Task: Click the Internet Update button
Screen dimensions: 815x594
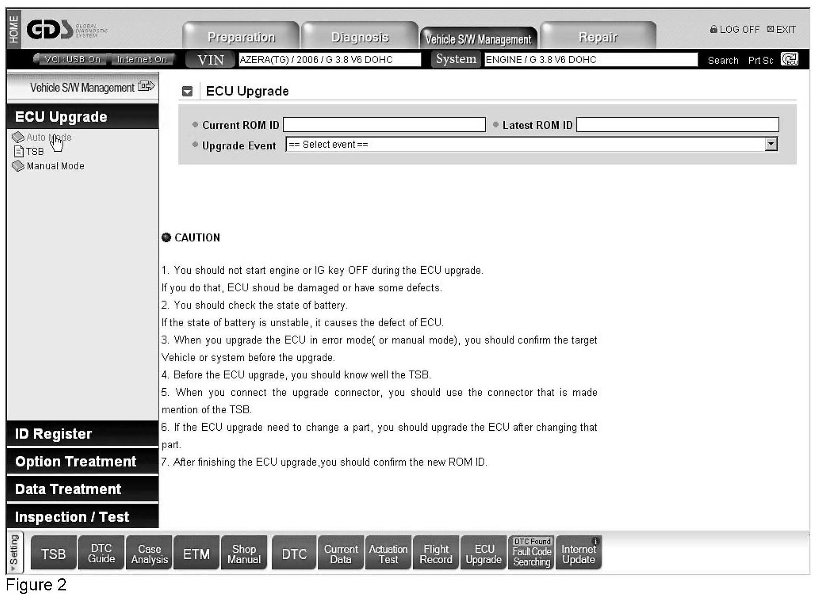Action: [578, 553]
